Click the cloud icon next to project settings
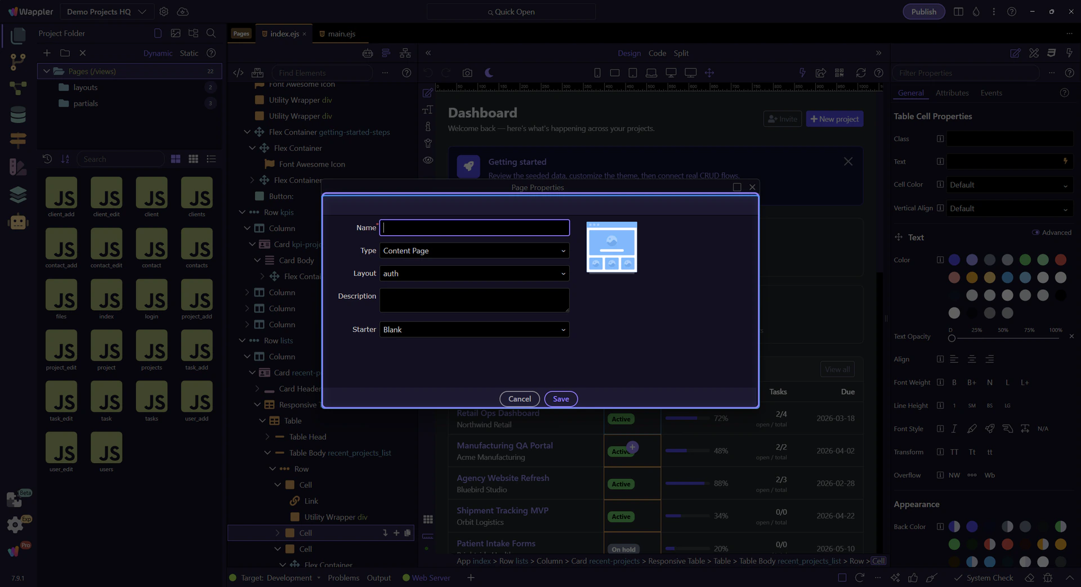1081x587 pixels. (182, 12)
